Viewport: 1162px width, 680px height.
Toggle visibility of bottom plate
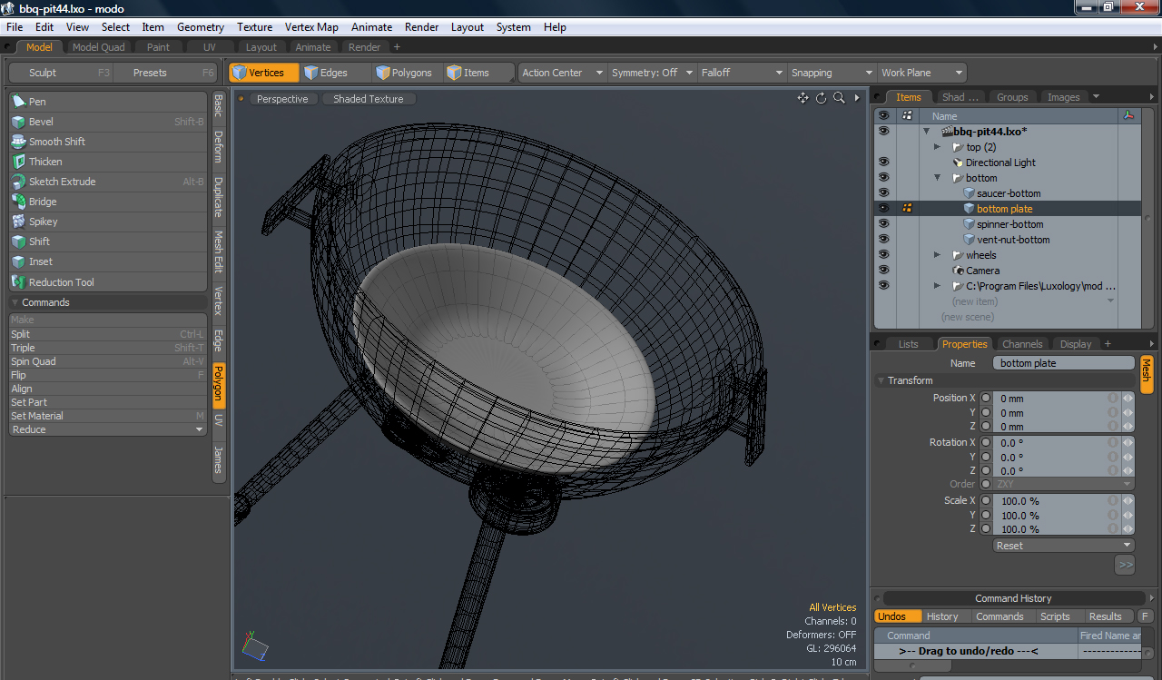(x=884, y=209)
